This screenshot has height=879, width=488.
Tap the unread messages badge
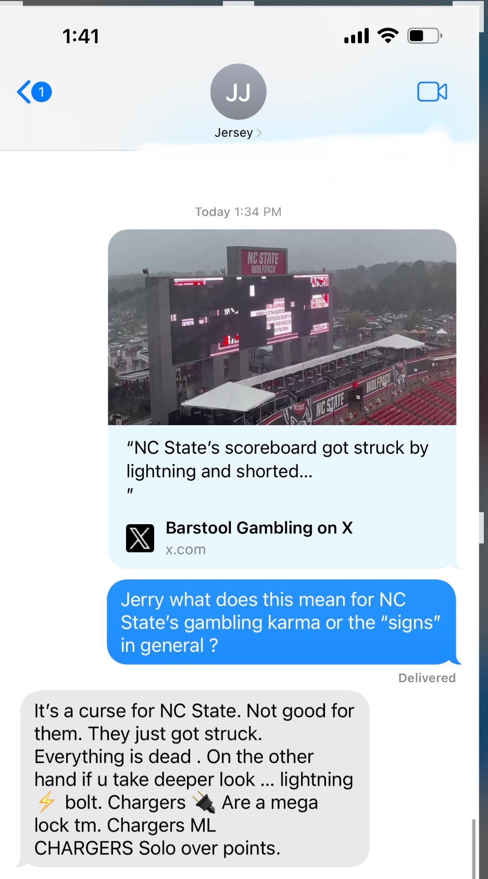point(42,92)
